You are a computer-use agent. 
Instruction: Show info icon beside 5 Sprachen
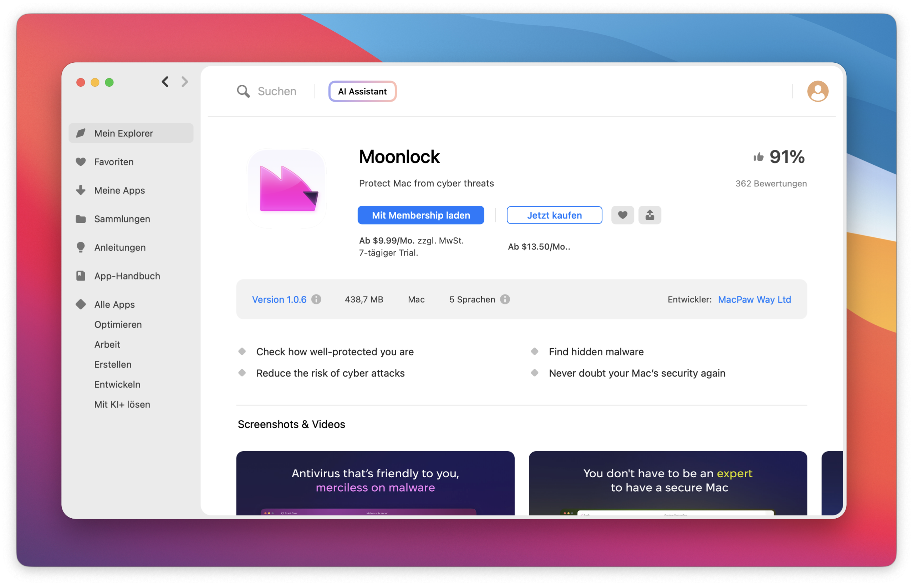[x=505, y=299]
